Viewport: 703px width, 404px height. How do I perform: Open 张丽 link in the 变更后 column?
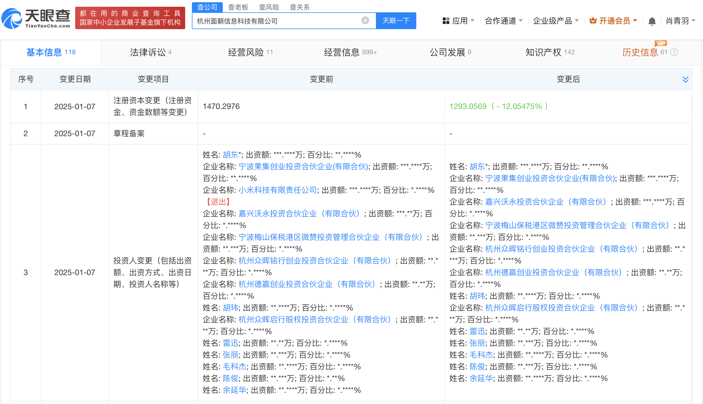(477, 343)
